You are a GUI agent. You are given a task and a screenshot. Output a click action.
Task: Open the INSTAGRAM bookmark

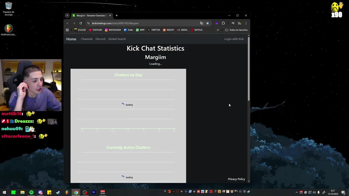pyautogui.click(x=113, y=30)
